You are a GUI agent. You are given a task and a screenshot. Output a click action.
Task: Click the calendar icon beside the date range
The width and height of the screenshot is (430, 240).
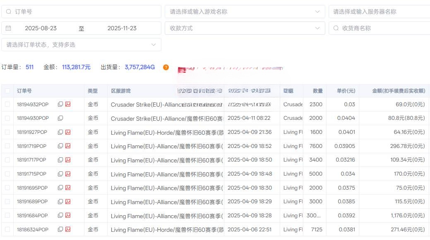click(9, 28)
